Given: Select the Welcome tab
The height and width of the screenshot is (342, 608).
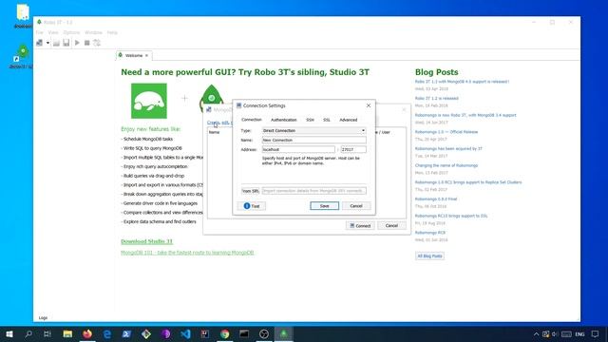Looking at the screenshot, I should click(x=134, y=56).
